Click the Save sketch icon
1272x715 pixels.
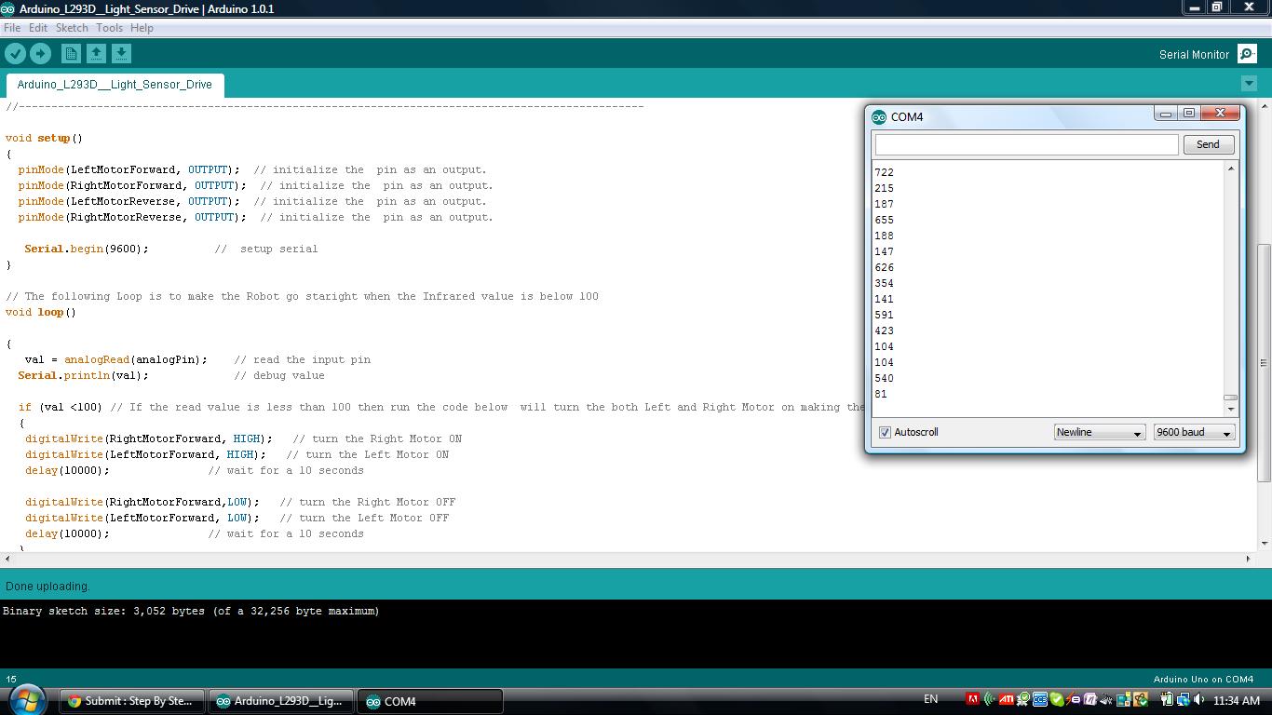(121, 54)
